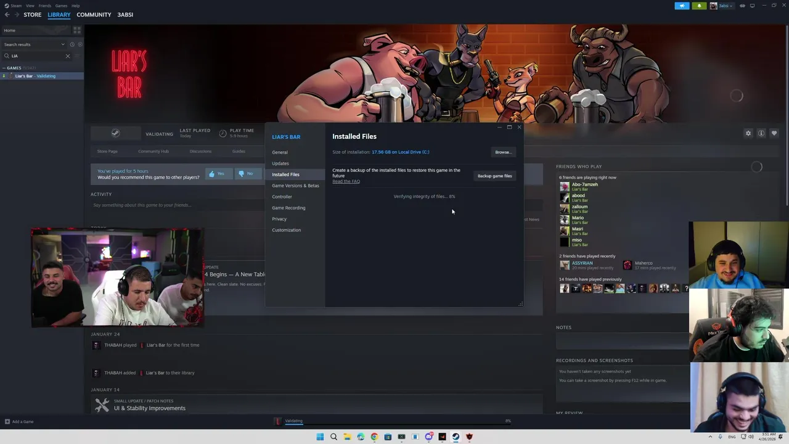Open the Games menu

[61, 6]
